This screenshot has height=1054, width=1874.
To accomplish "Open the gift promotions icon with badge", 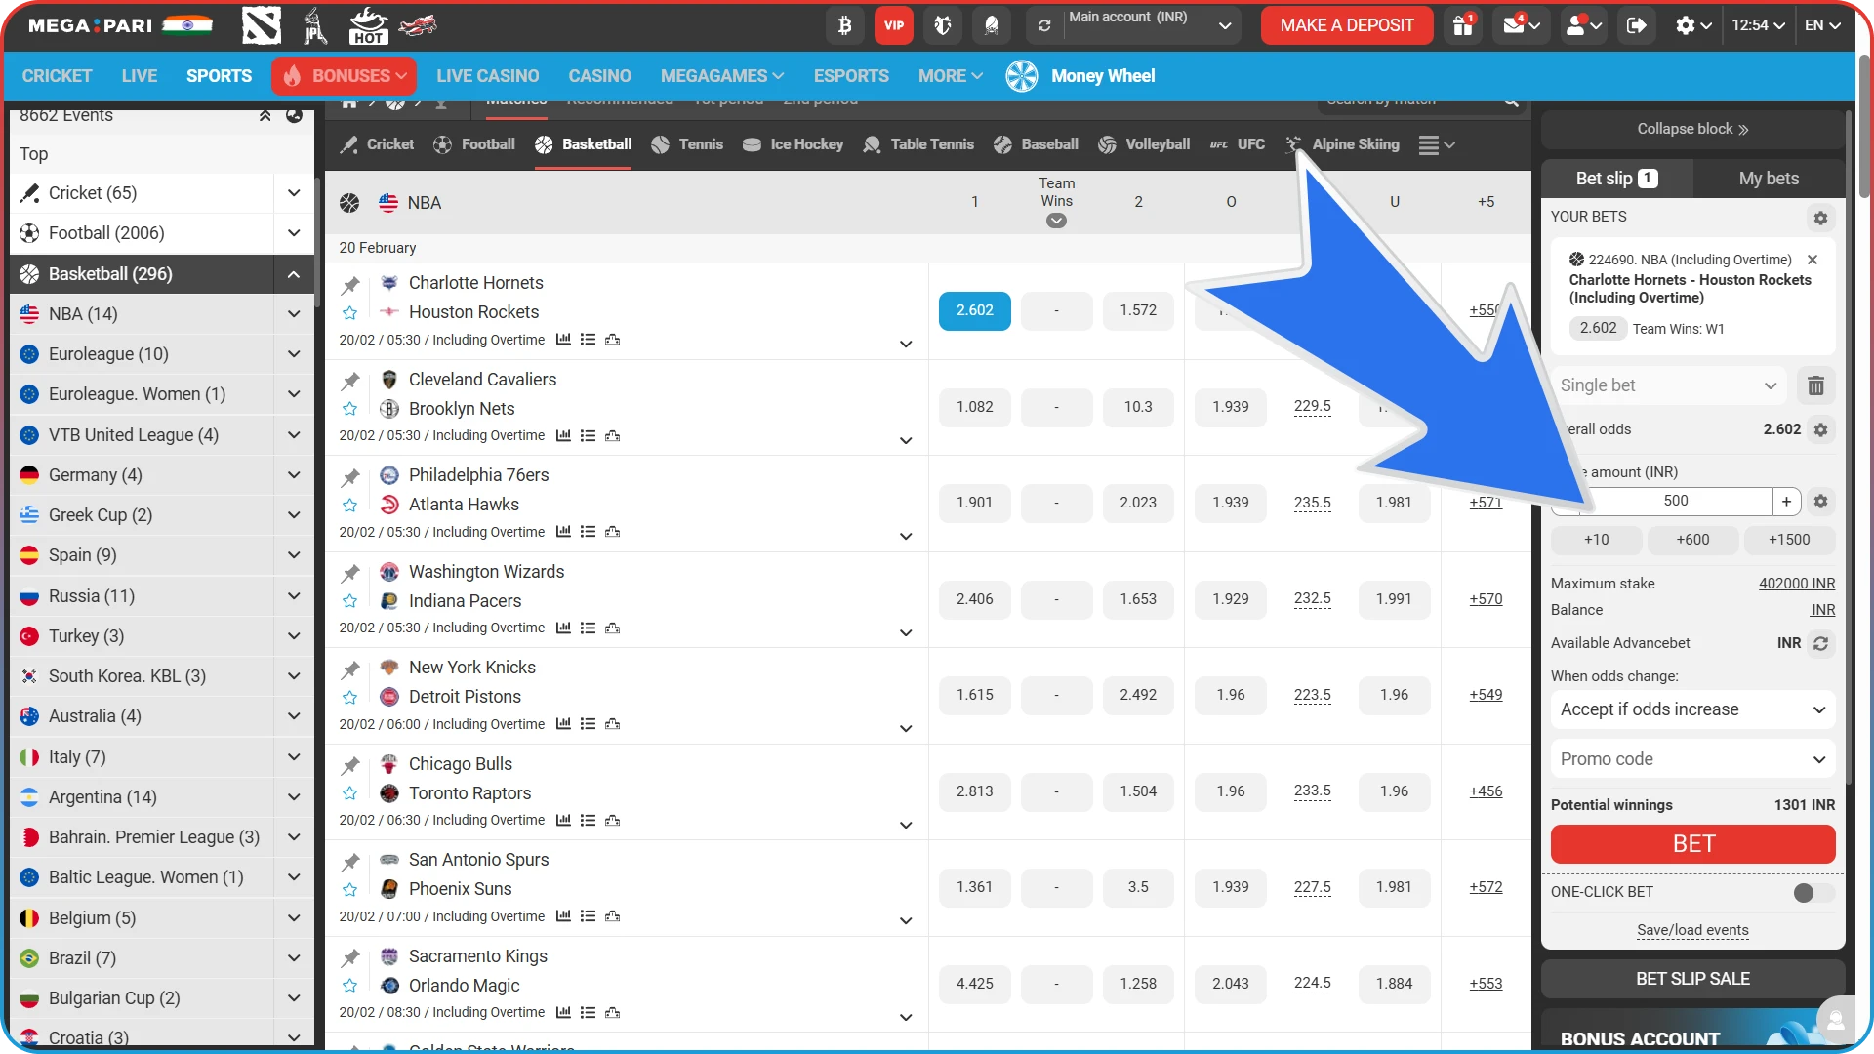I will [1461, 25].
